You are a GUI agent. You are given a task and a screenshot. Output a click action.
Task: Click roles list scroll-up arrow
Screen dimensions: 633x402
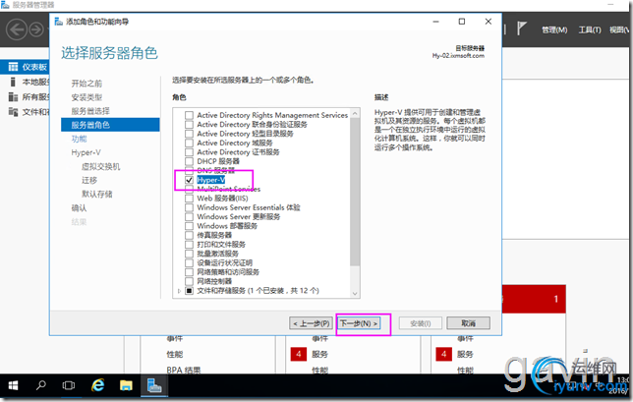355,113
